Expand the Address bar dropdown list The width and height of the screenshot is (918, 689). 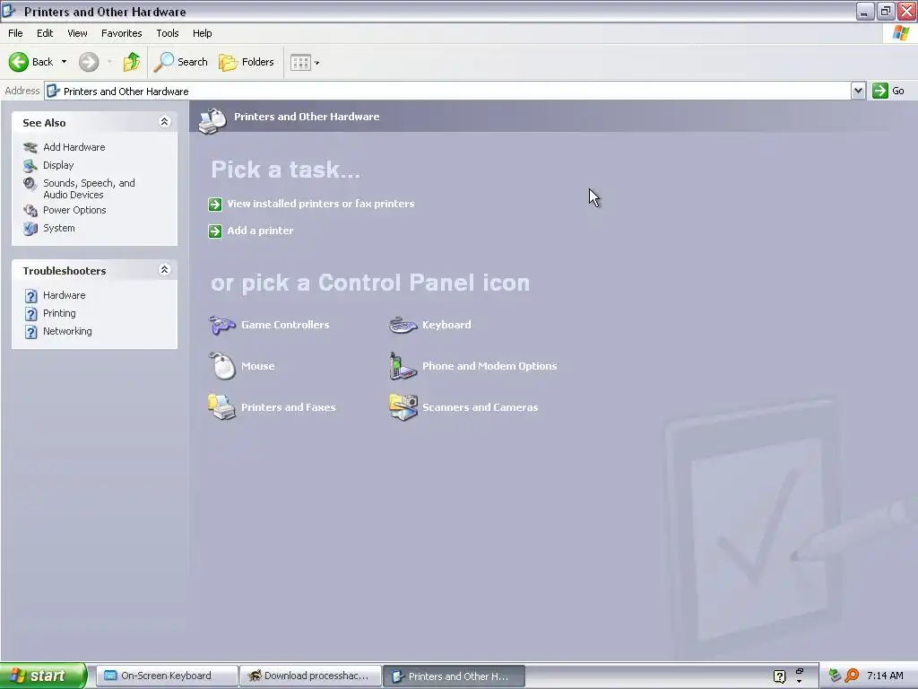tap(858, 91)
